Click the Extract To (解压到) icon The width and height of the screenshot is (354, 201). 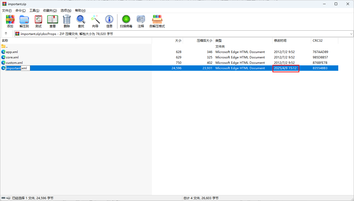[24, 21]
